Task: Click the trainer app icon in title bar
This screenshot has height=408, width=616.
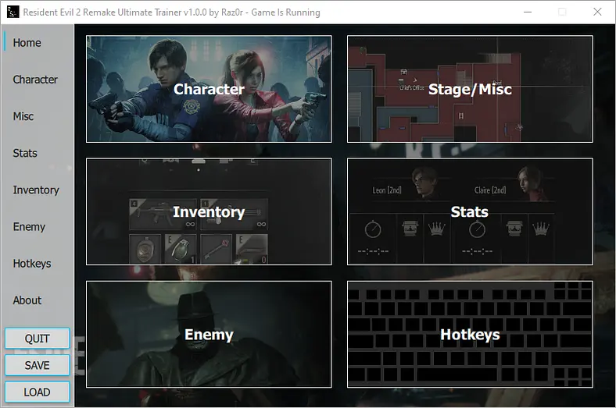Action: pyautogui.click(x=13, y=12)
